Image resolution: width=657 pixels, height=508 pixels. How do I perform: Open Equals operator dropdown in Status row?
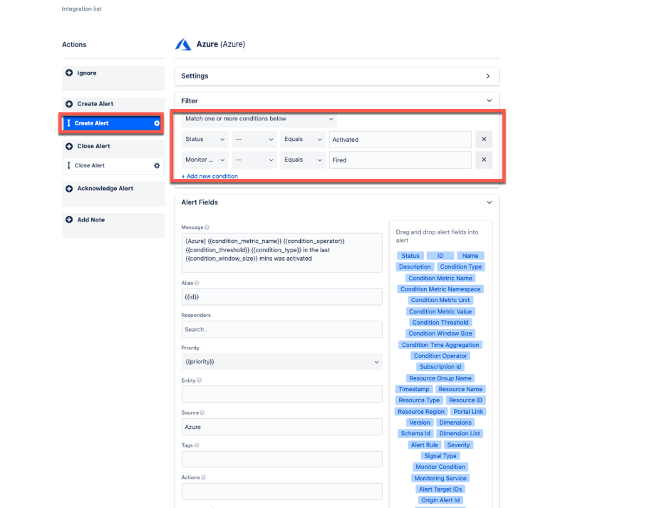303,140
